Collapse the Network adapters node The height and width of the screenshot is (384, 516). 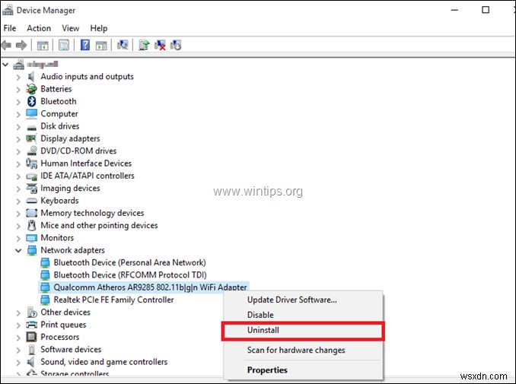[18, 250]
